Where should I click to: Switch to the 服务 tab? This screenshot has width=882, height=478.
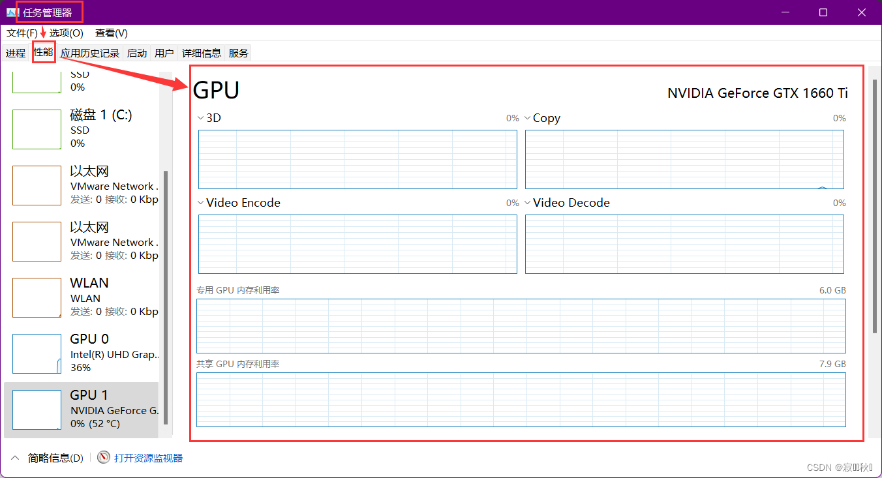click(x=239, y=53)
